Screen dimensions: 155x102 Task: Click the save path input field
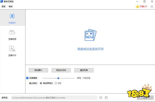pyautogui.click(x=54, y=98)
